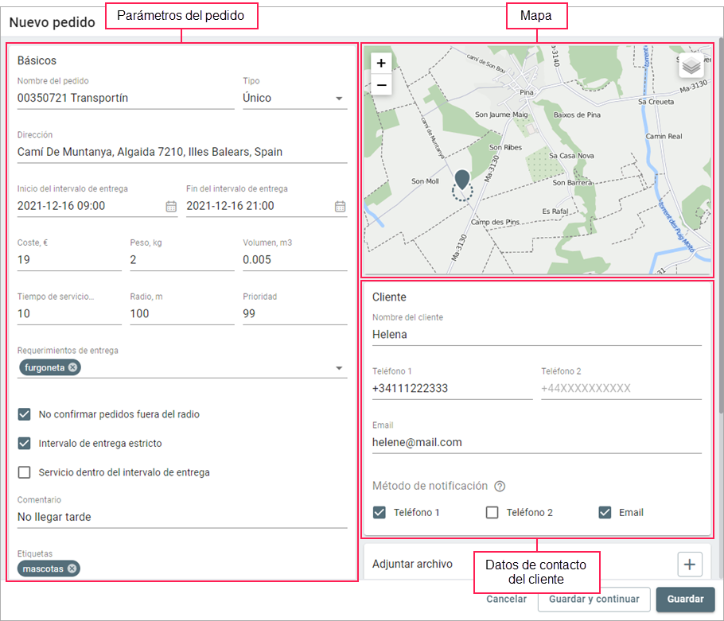Check the Teléfono 2 notification box
The width and height of the screenshot is (724, 621).
492,513
